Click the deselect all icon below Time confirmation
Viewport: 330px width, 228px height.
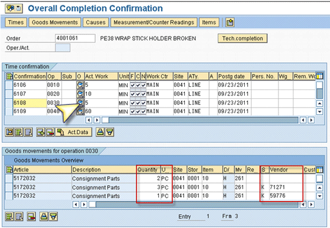point(28,132)
